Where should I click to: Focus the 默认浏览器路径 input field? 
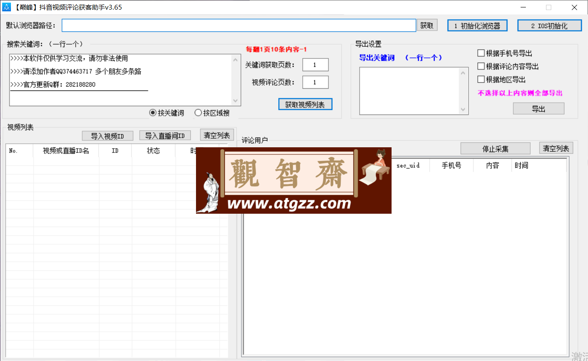(239, 25)
